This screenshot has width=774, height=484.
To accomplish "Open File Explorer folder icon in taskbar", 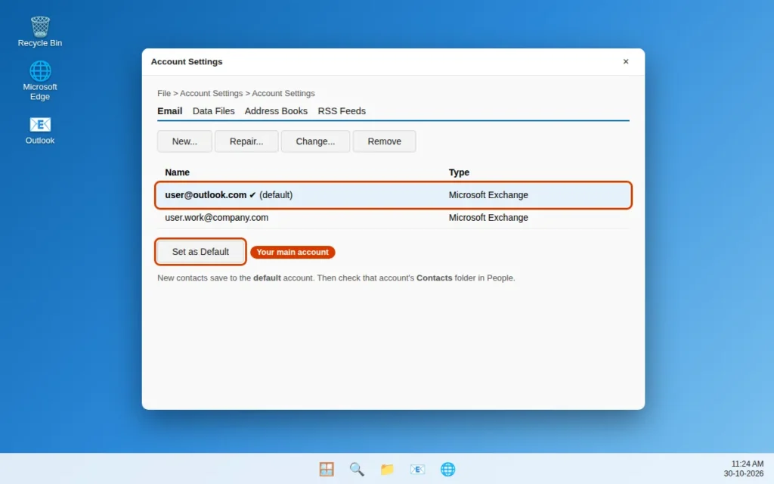I will pyautogui.click(x=387, y=469).
